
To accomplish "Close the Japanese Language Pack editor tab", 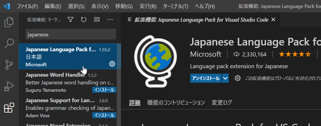I will coord(273,19).
